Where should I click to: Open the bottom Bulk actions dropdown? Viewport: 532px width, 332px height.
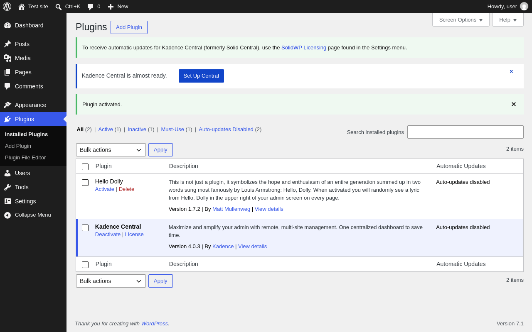coord(111,281)
